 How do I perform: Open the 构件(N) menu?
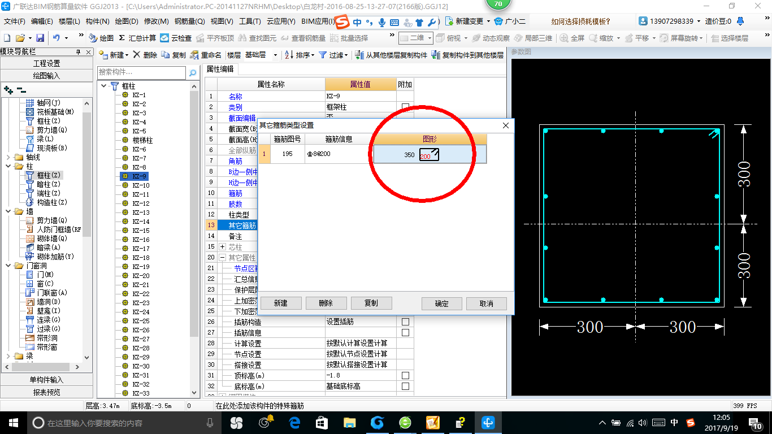[x=98, y=21]
